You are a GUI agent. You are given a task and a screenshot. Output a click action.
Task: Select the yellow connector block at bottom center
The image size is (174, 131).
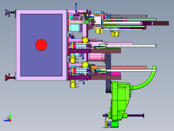[x=73, y=85]
